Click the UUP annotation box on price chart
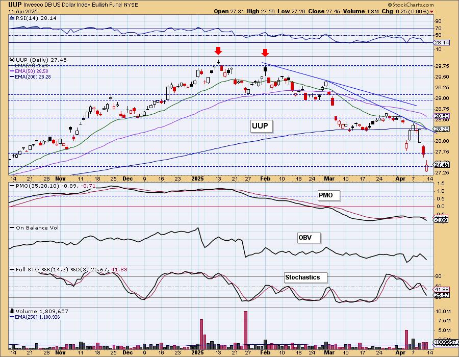 tap(261, 126)
